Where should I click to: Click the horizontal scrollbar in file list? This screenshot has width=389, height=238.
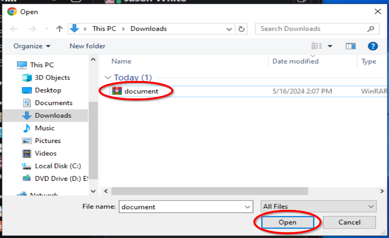click(210, 191)
